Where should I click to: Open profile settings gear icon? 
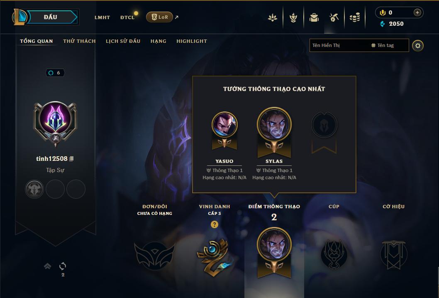pyautogui.click(x=418, y=46)
